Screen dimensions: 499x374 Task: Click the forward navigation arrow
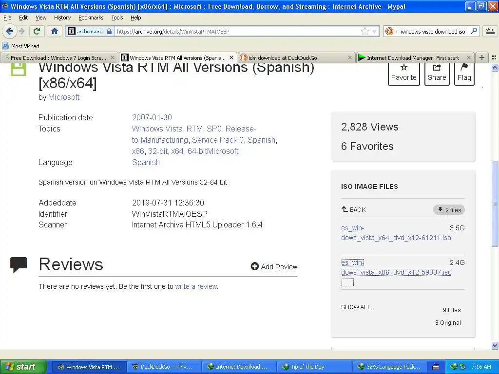coord(21,31)
